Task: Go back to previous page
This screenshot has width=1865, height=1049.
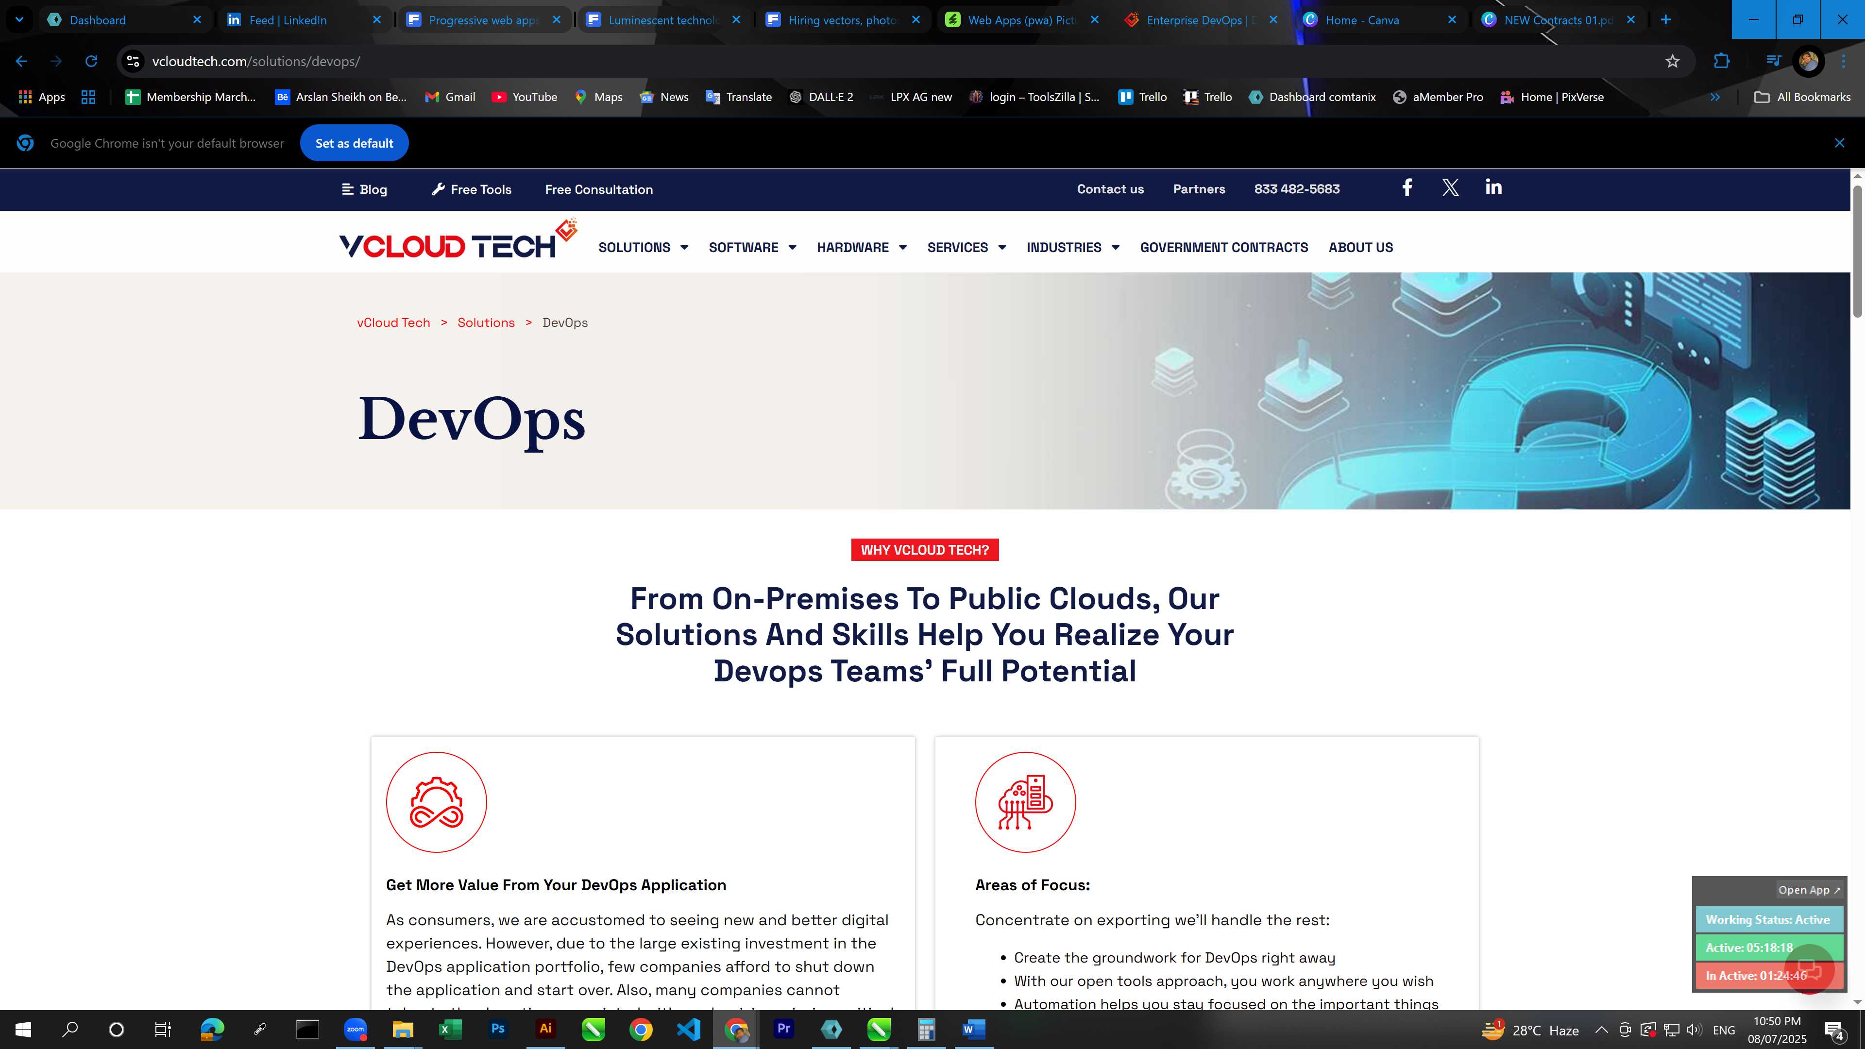Action: click(22, 62)
